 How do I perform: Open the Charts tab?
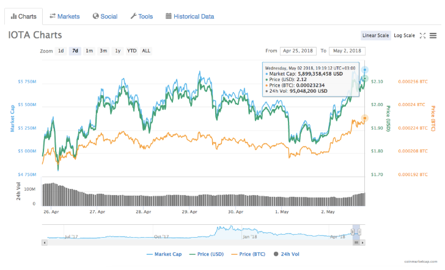[24, 16]
